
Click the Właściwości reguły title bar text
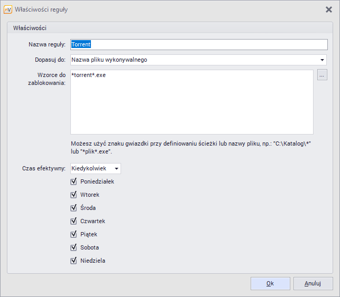click(x=41, y=9)
